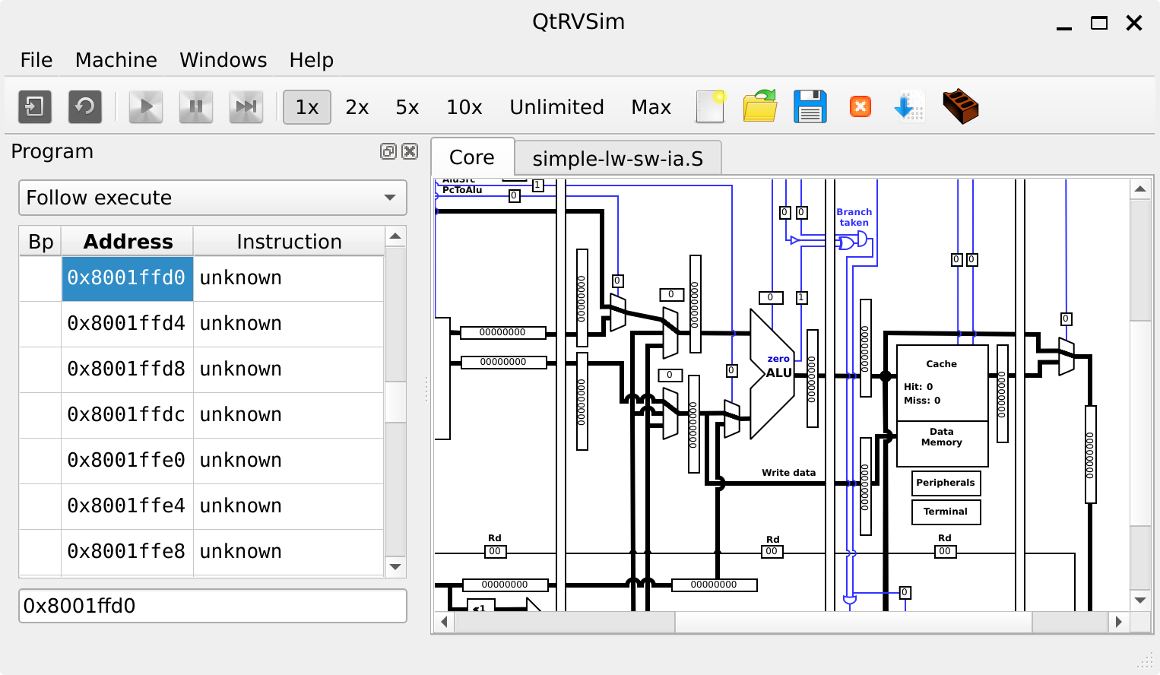This screenshot has height=675, width=1160.
Task: Open the Machine menu
Action: point(116,60)
